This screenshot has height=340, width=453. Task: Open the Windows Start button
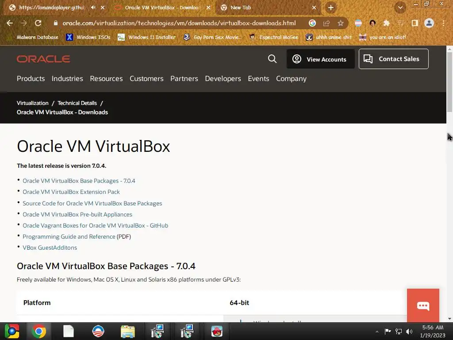coord(12,331)
